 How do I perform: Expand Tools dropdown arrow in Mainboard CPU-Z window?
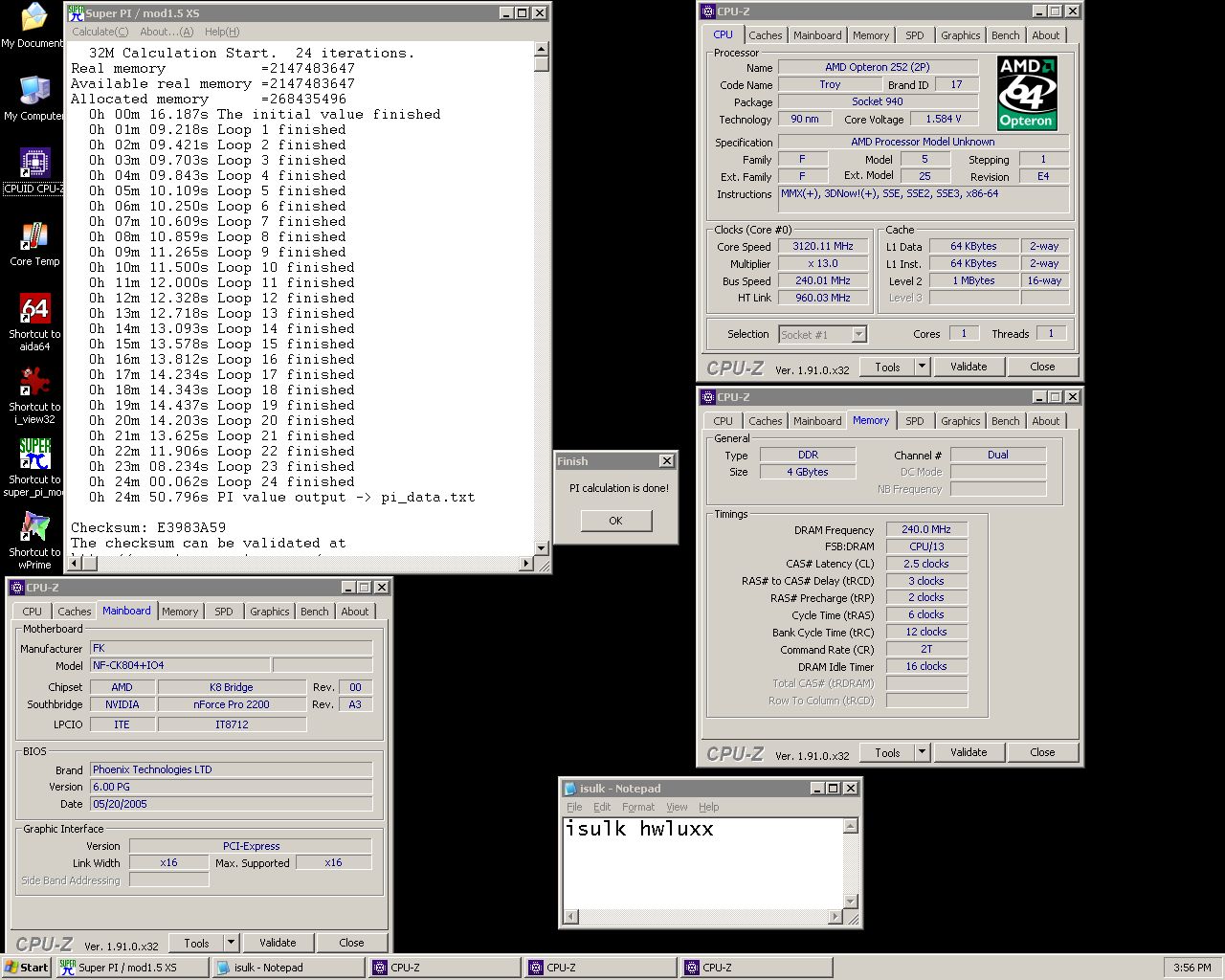231,943
